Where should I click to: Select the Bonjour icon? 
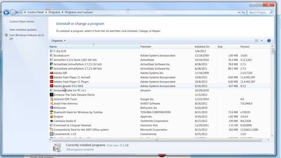coord(51,117)
